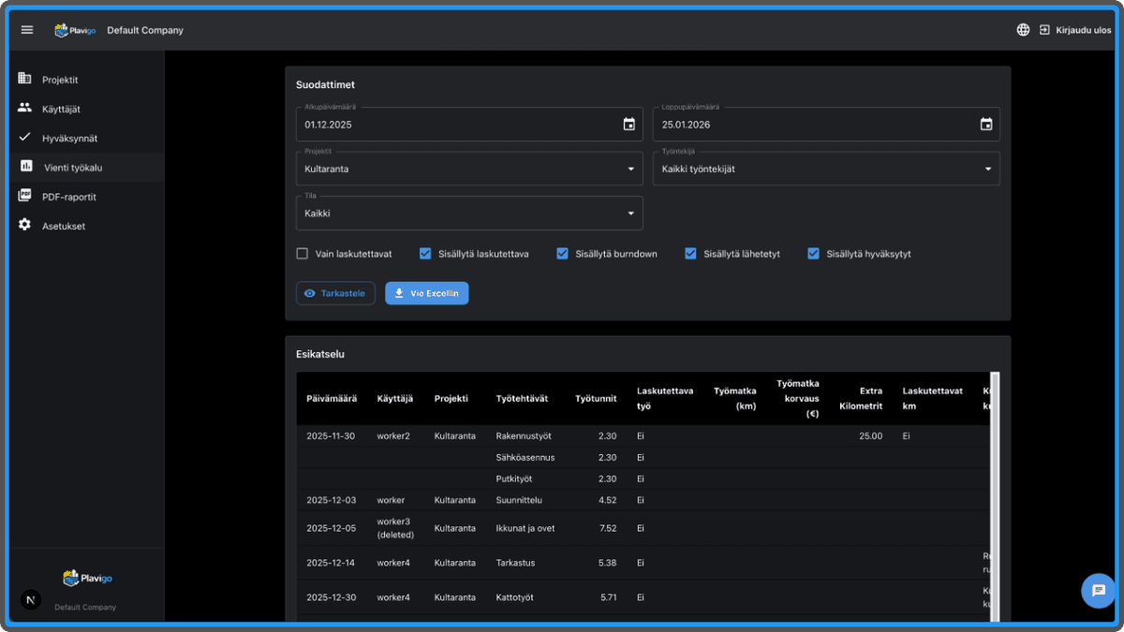Open the start date calendar picker

point(629,125)
